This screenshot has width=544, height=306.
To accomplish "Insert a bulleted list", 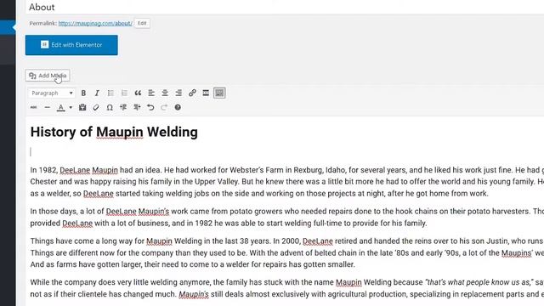I will (110, 93).
